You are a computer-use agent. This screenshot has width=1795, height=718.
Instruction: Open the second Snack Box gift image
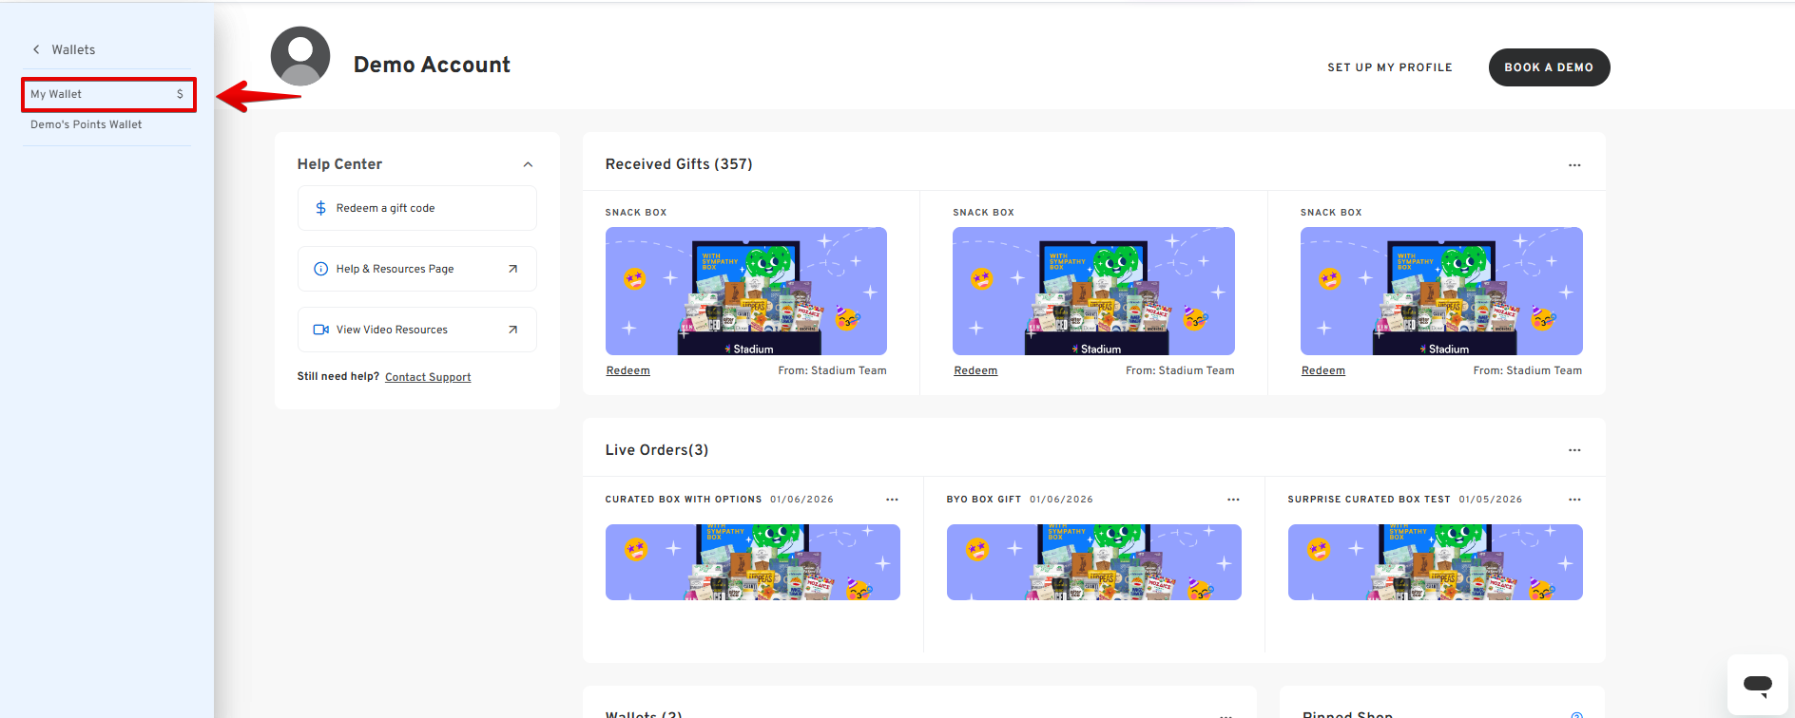(x=1093, y=291)
